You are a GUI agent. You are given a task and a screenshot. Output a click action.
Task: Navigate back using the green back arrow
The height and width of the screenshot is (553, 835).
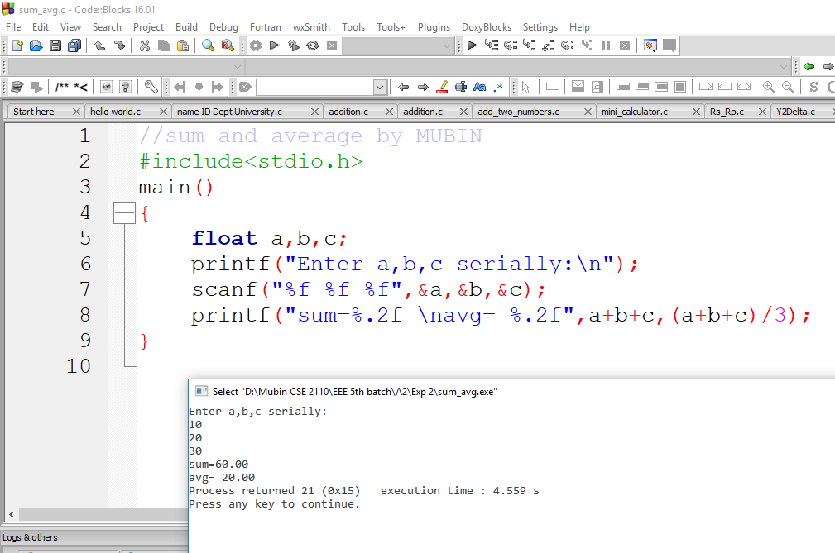pos(809,66)
